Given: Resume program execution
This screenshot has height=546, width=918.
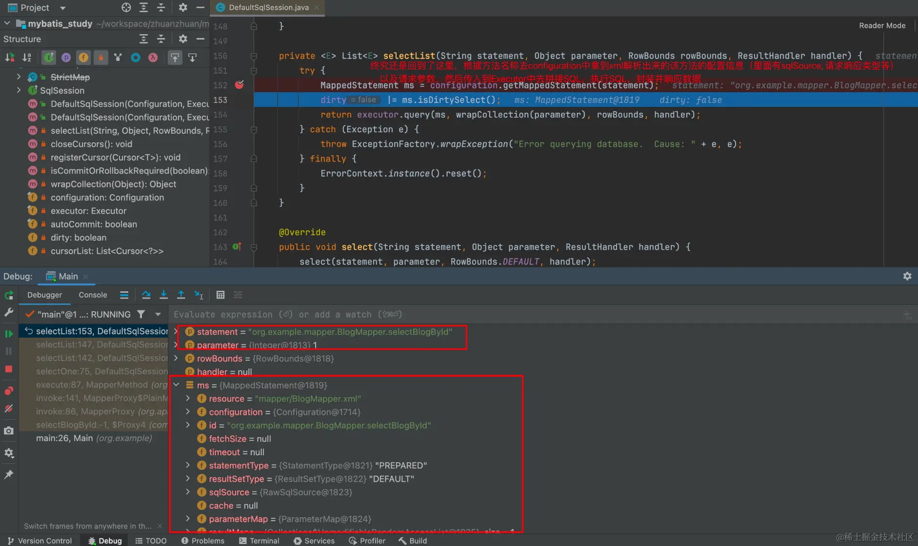Looking at the screenshot, I should 9,334.
